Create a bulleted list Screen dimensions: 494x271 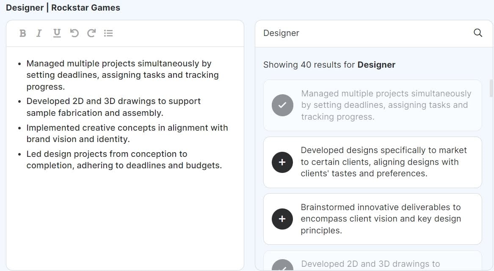[x=108, y=33]
